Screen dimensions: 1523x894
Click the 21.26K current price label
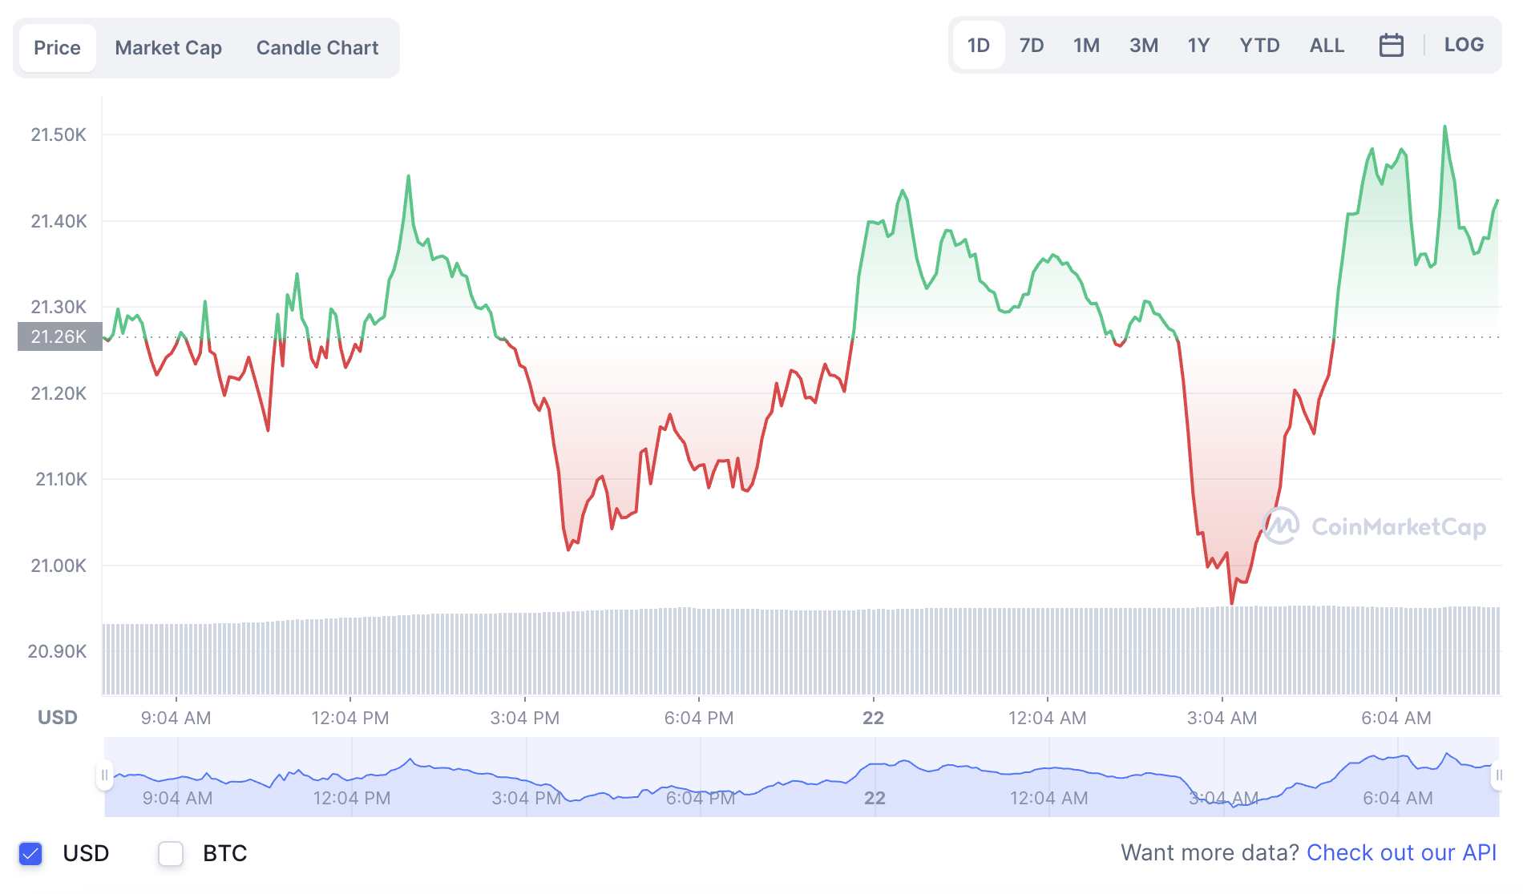[59, 337]
